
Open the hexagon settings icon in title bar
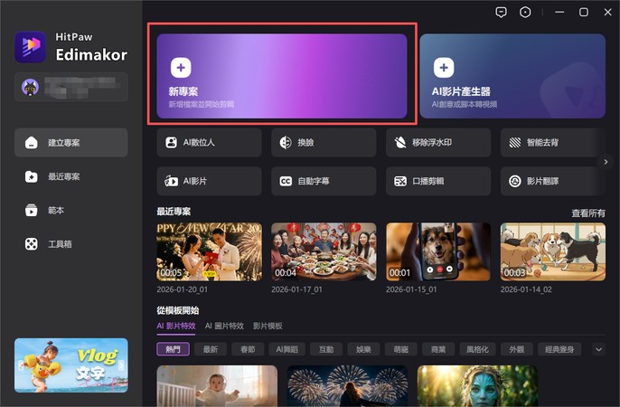525,13
